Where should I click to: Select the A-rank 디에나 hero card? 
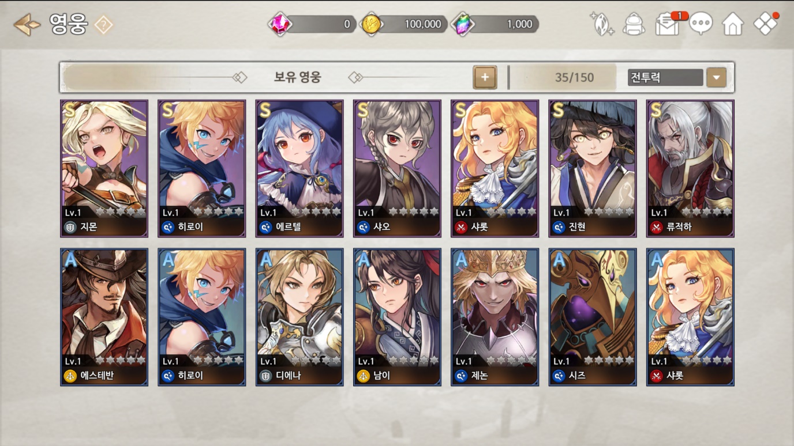(x=299, y=317)
